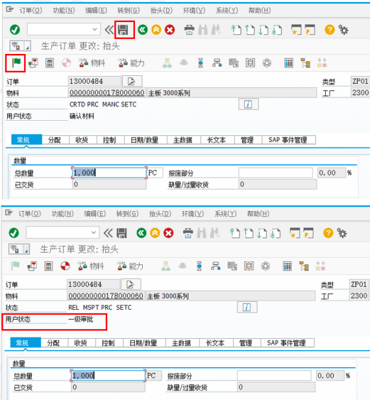The width and height of the screenshot is (370, 400).
Task: Click red Cancel X in the 确认材料 order window
Action: (169, 30)
